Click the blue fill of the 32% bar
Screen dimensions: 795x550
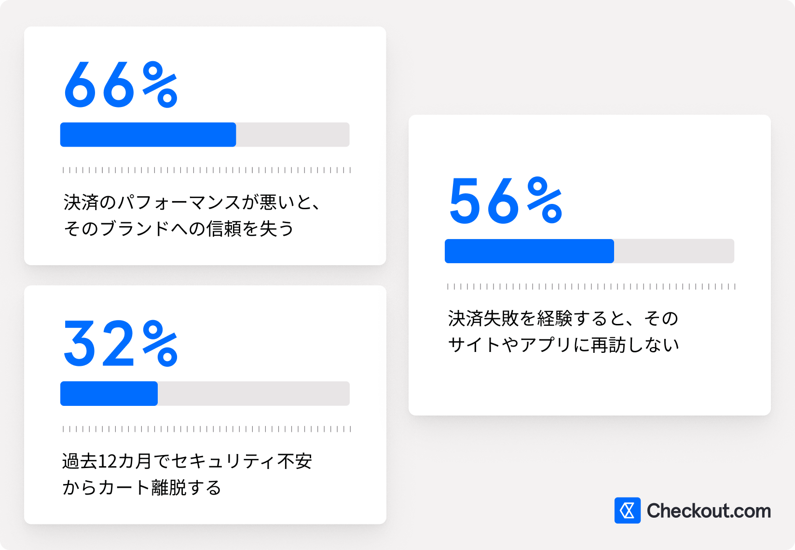point(109,393)
